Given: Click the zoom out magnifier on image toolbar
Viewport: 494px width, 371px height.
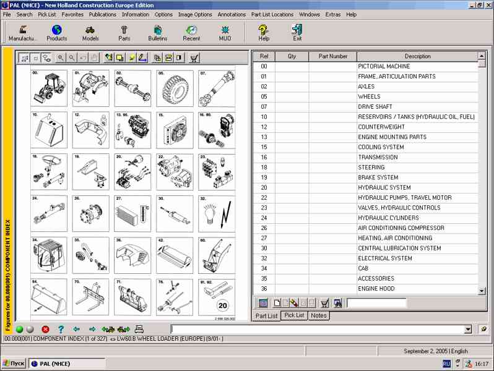Looking at the screenshot, I should pos(72,58).
